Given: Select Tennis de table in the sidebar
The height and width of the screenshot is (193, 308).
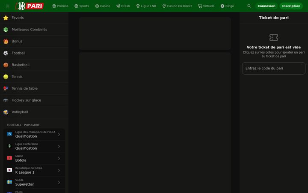Looking at the screenshot, I should pos(34,88).
